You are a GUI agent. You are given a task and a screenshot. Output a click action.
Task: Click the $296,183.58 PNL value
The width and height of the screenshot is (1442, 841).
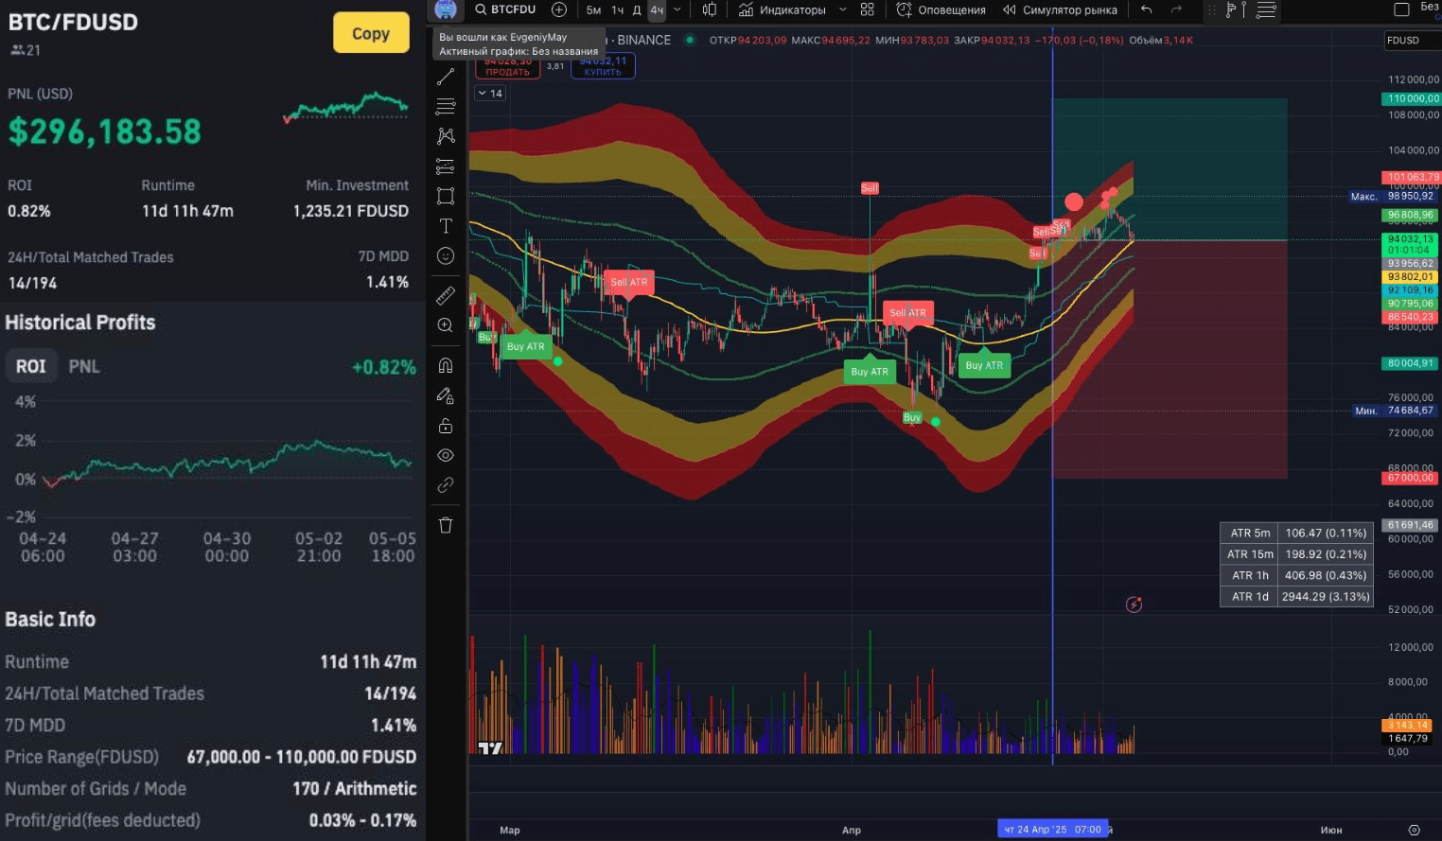coord(105,131)
